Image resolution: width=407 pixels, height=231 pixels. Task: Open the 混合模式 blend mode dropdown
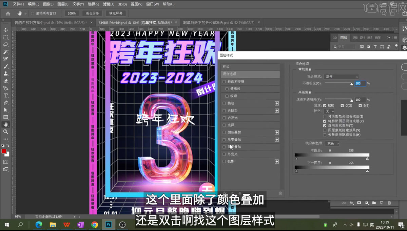click(x=341, y=76)
